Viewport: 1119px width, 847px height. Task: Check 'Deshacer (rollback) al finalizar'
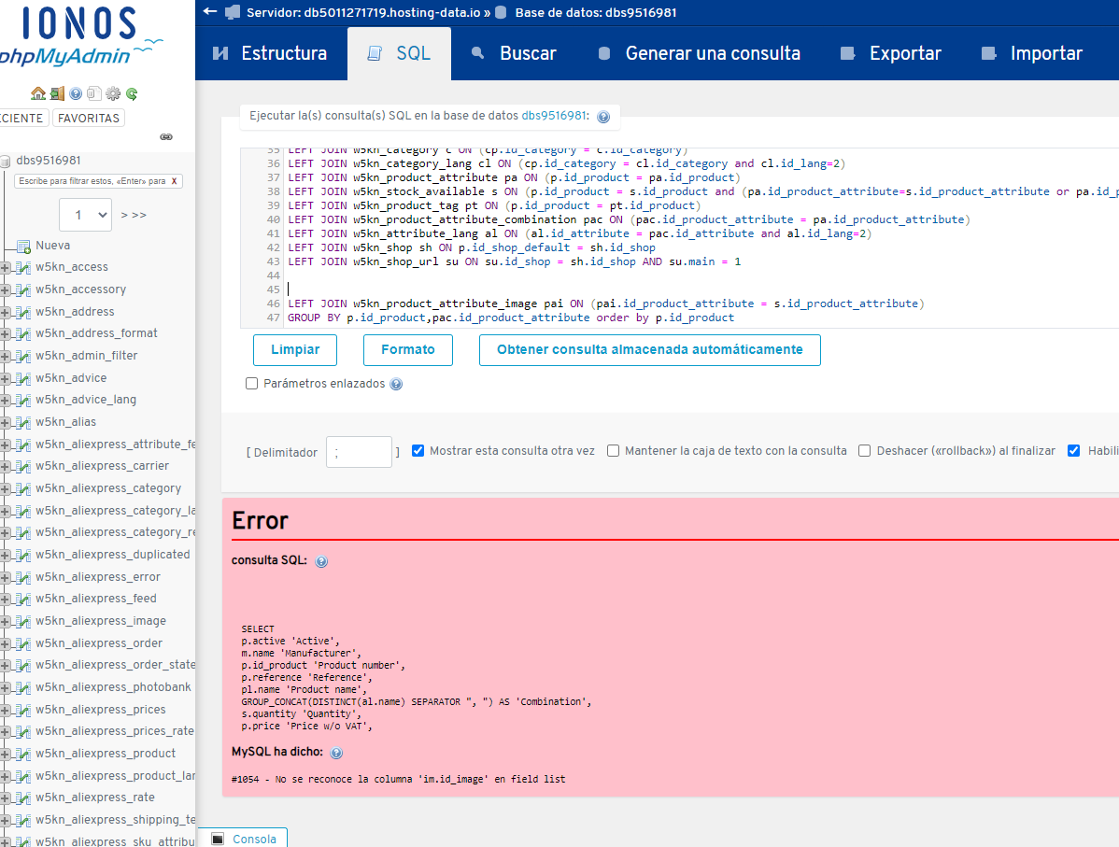point(864,450)
